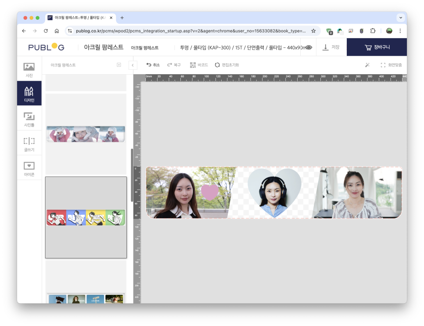Click 화면맞춤 fit-to-screen button
Viewport: 424px width, 326px height.
coord(391,65)
